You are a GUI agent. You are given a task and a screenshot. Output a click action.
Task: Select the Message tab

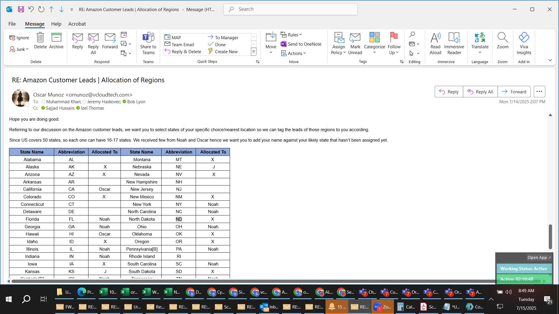35,24
